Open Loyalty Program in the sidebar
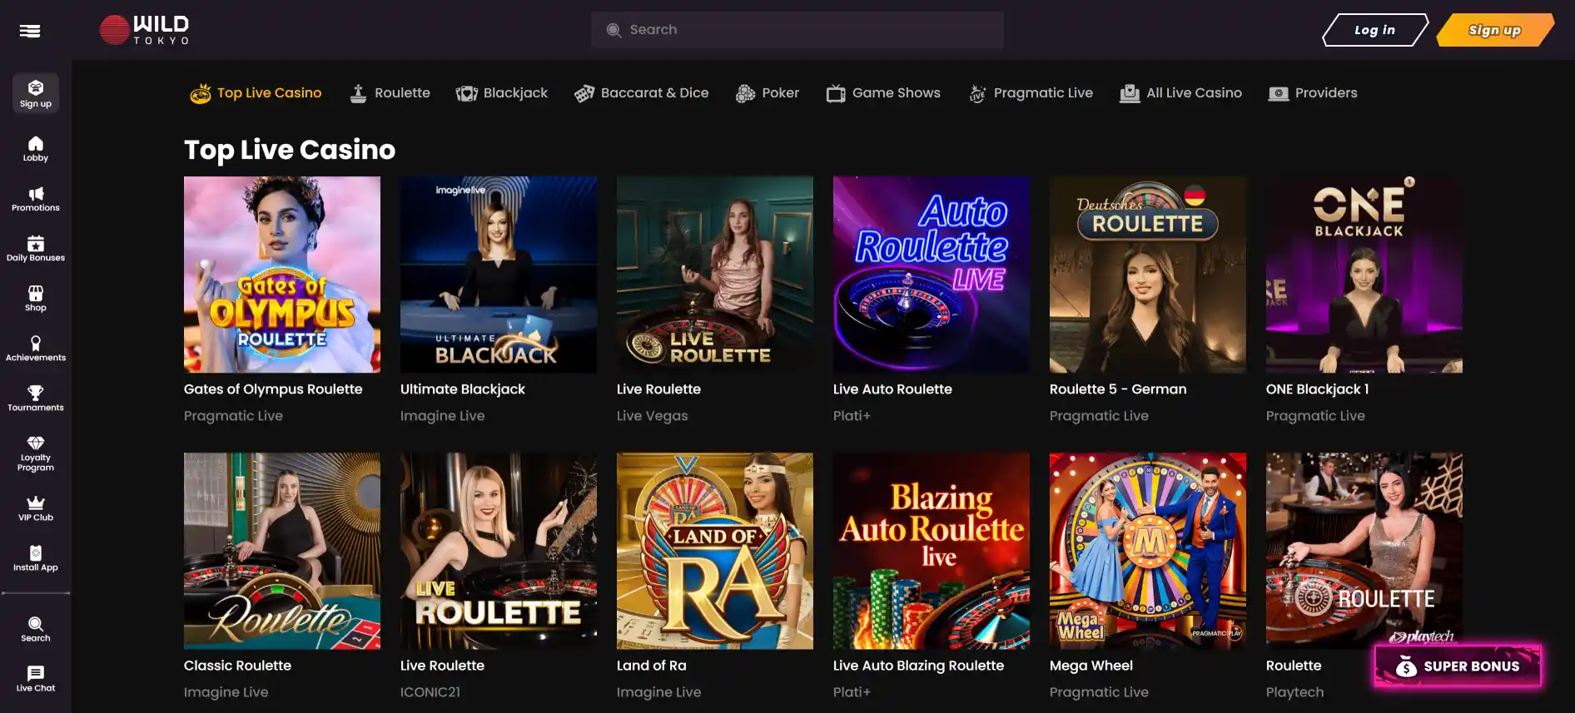Screen dimensions: 1575x713 [36, 453]
